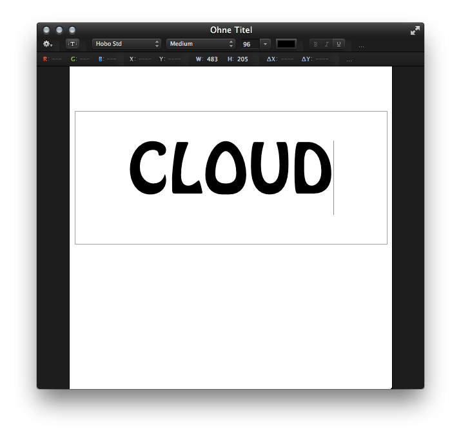Click the window close button
Viewport: 461px width, 440px height.
click(x=46, y=30)
